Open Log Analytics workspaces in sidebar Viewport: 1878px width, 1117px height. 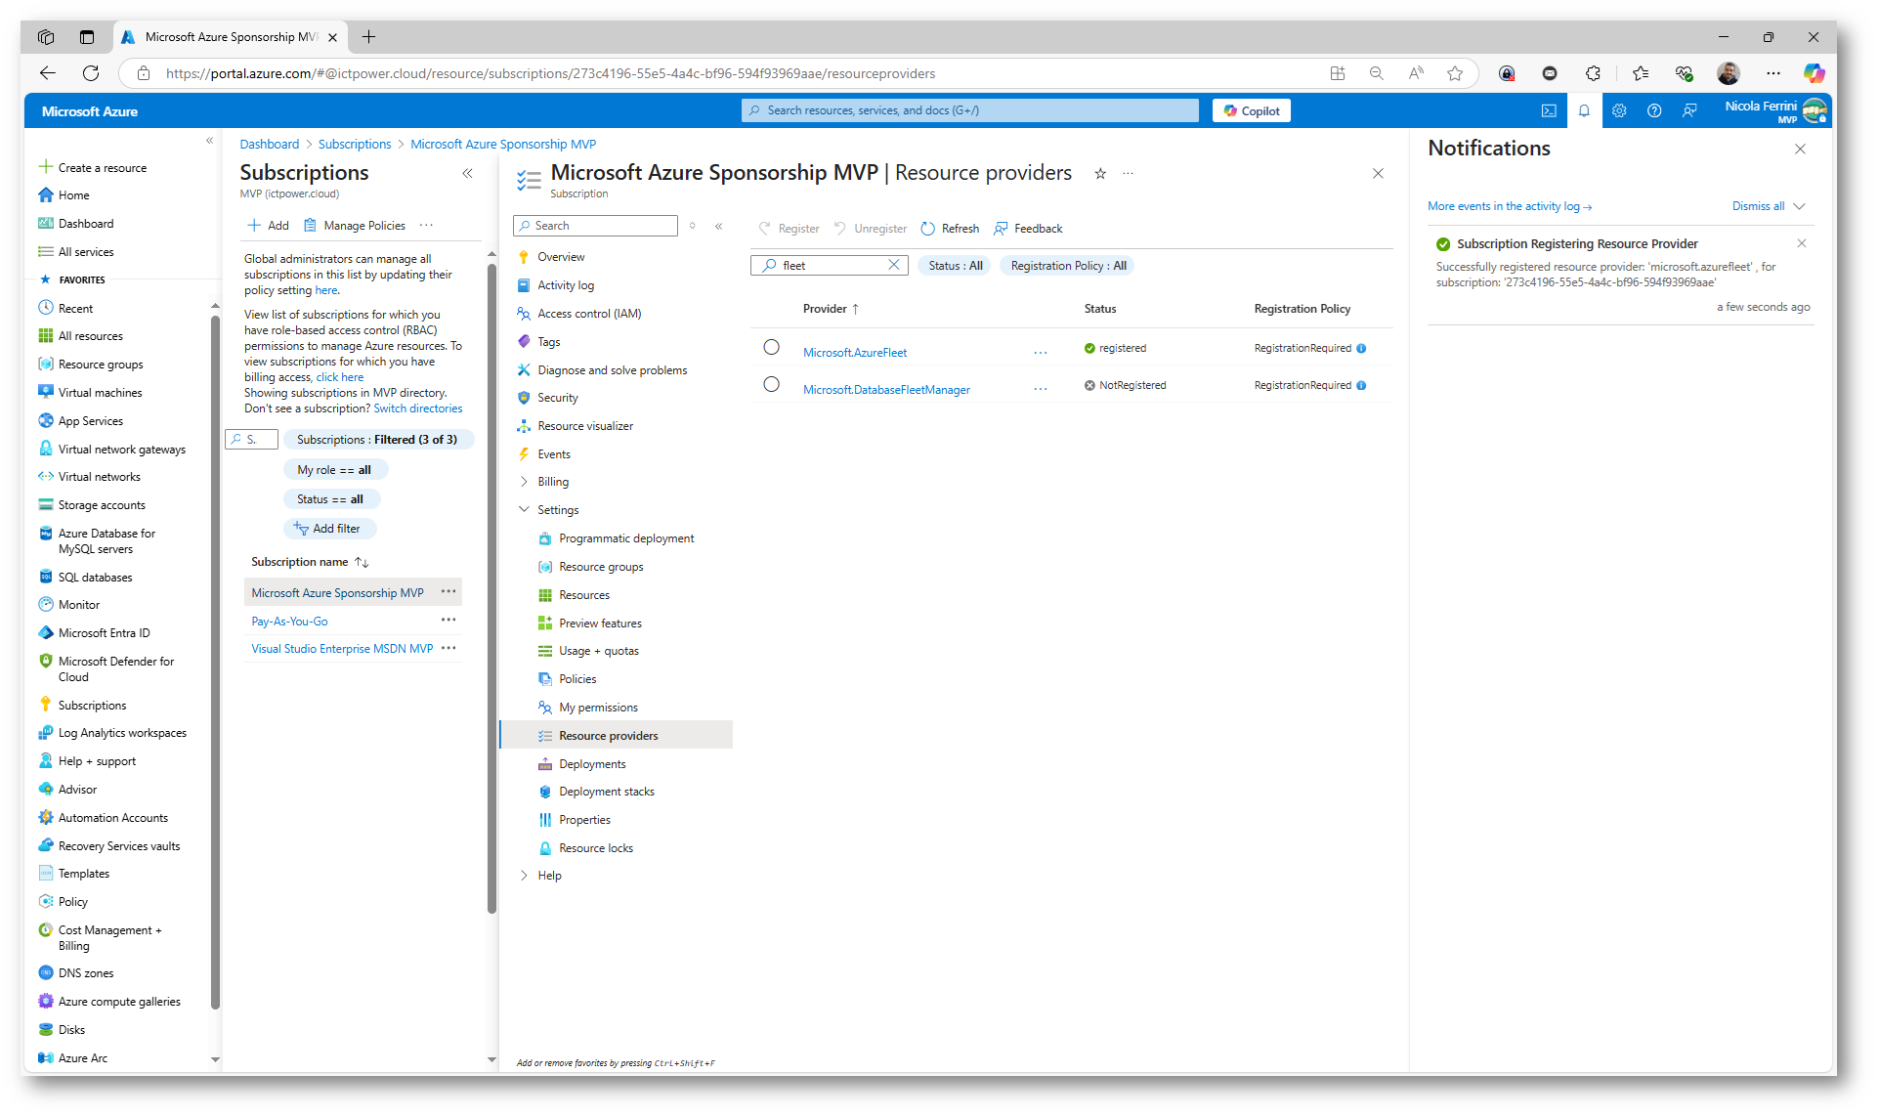click(122, 732)
